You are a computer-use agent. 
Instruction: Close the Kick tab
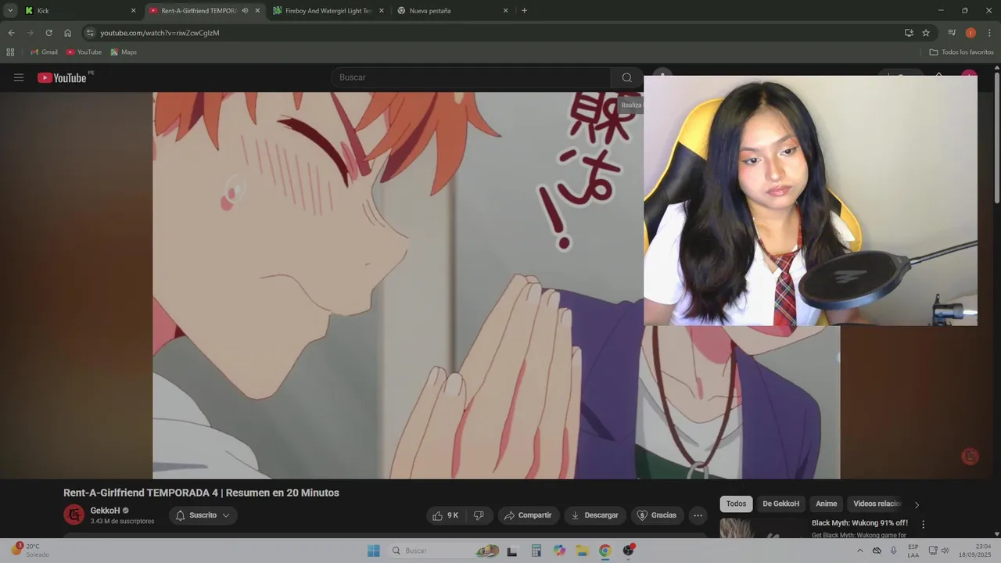pos(133,11)
